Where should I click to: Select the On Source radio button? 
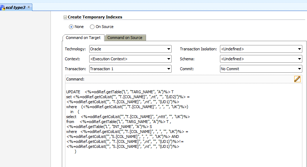(92, 27)
